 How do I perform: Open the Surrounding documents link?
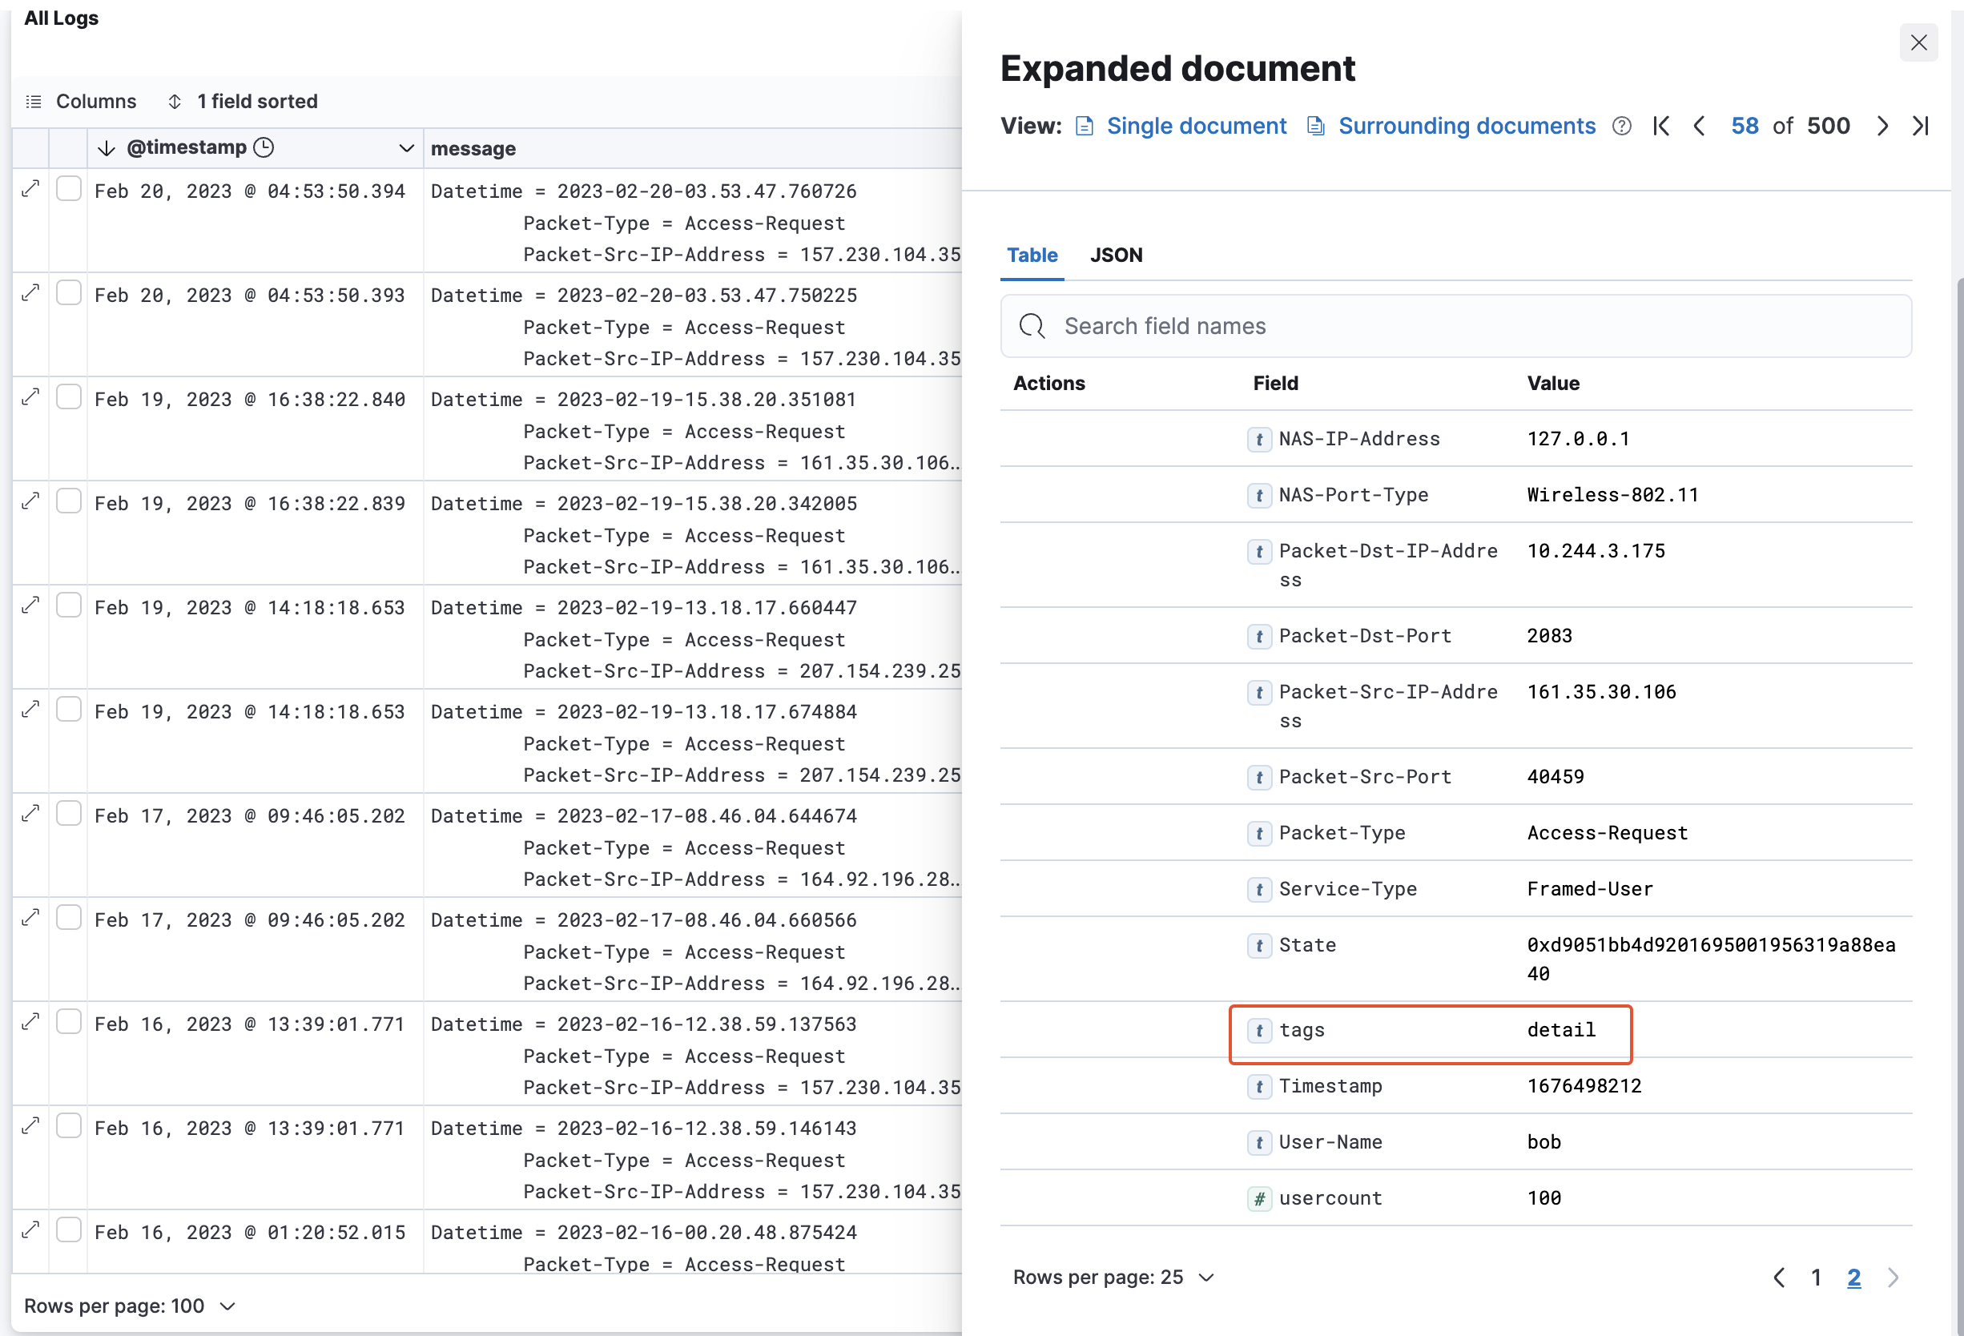point(1467,126)
